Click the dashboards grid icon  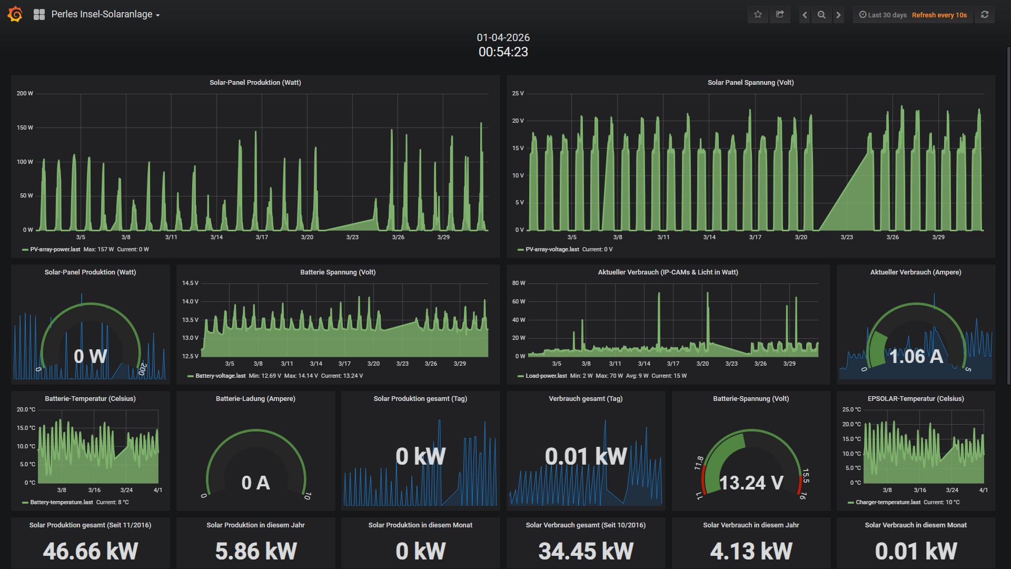[x=39, y=14]
